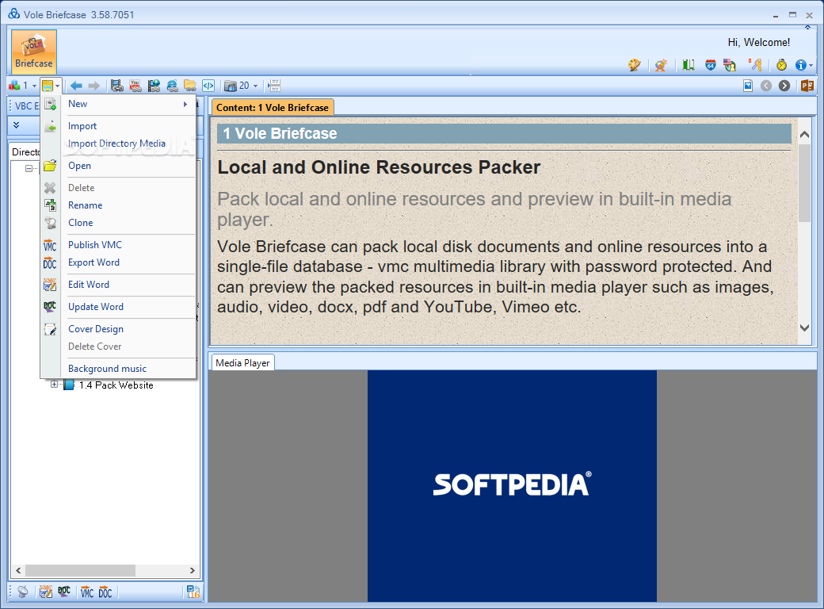The image size is (824, 609).
Task: Choose Open in the dropdown menu
Action: 118,166
